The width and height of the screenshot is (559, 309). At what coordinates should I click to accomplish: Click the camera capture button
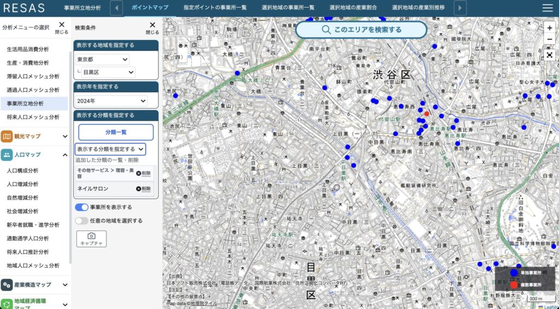(91, 239)
